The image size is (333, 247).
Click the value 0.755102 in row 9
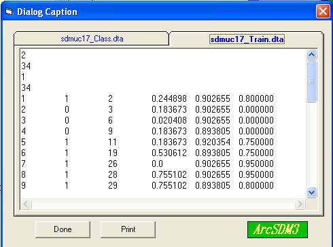169,185
